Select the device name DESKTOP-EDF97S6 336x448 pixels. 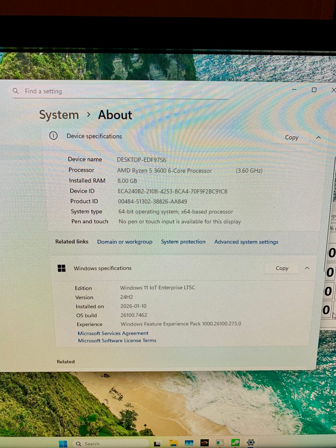click(141, 160)
